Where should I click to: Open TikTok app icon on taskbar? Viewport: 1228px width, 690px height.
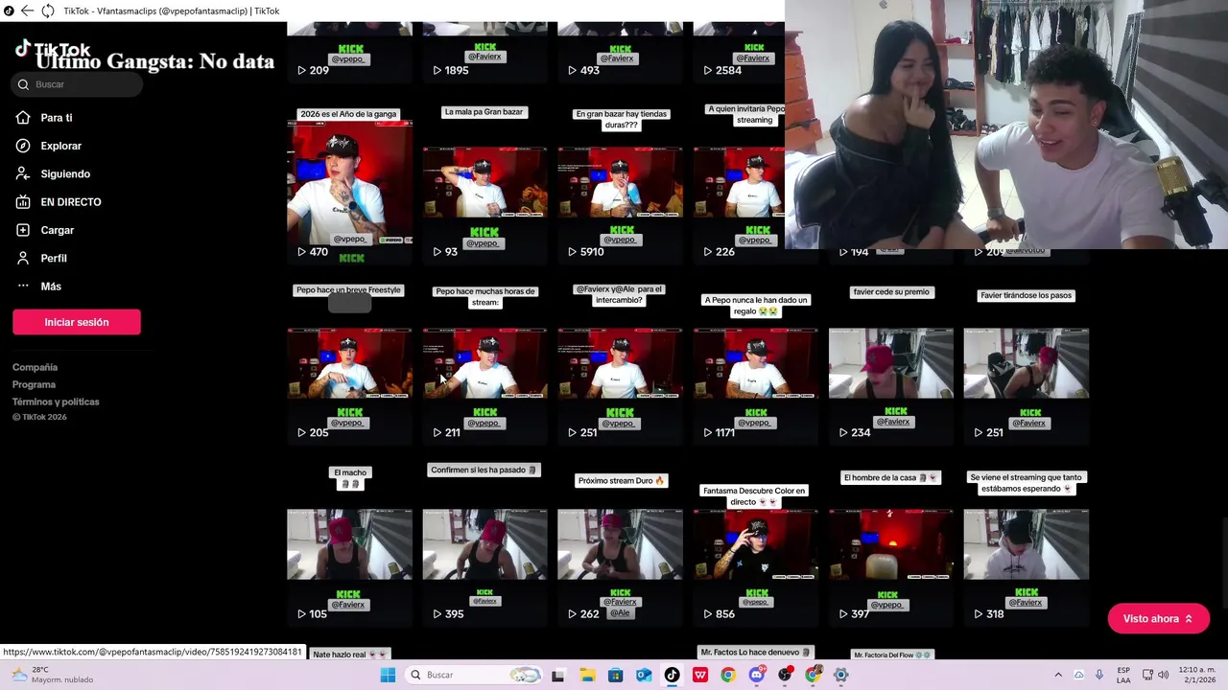[672, 675]
